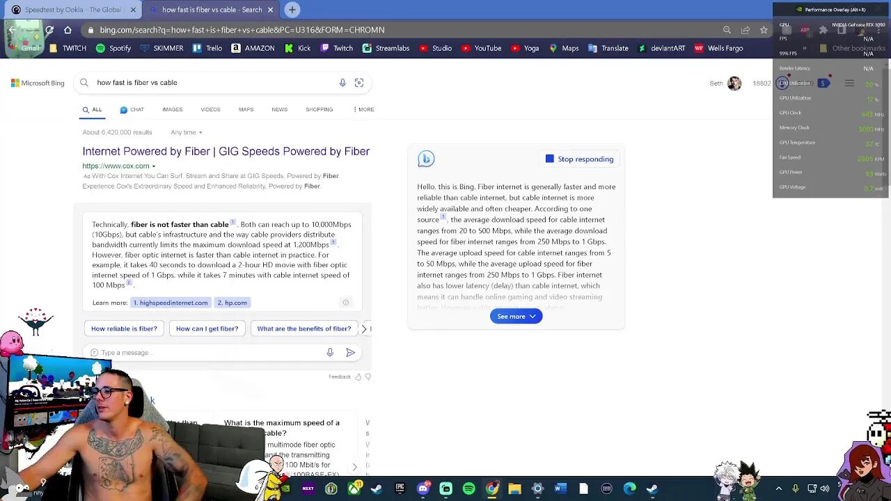Show hidden system tray icons
The width and height of the screenshot is (891, 501).
[779, 488]
